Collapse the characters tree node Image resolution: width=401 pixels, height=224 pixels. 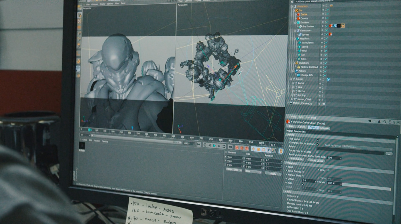[292, 6]
